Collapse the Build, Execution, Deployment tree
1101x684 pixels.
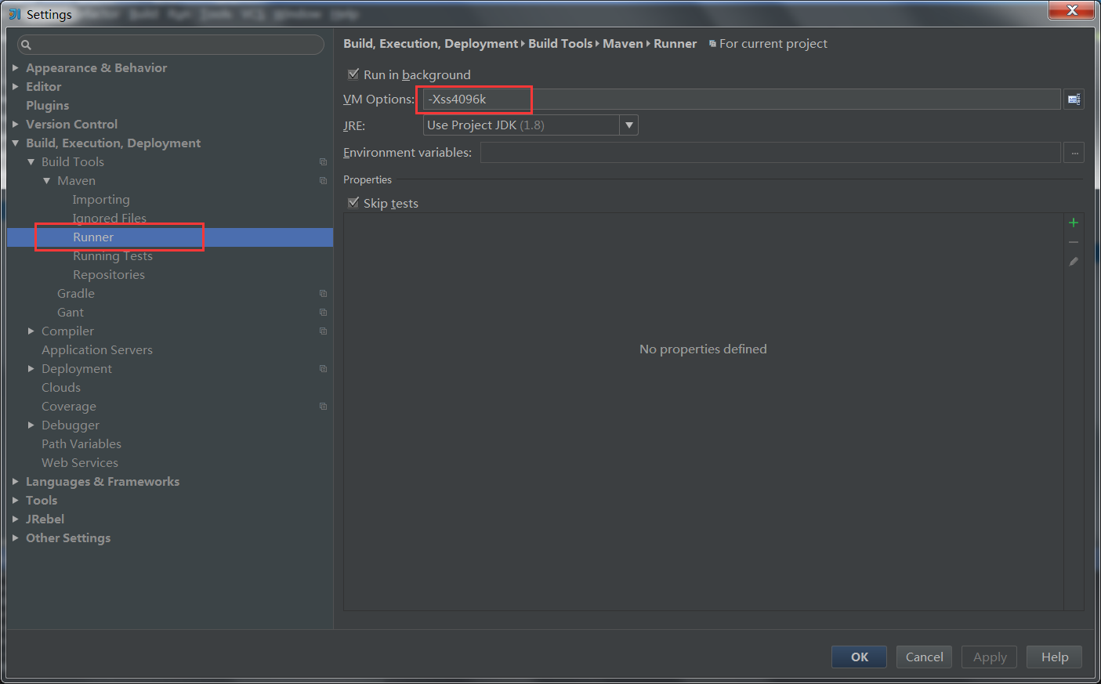[x=16, y=143]
